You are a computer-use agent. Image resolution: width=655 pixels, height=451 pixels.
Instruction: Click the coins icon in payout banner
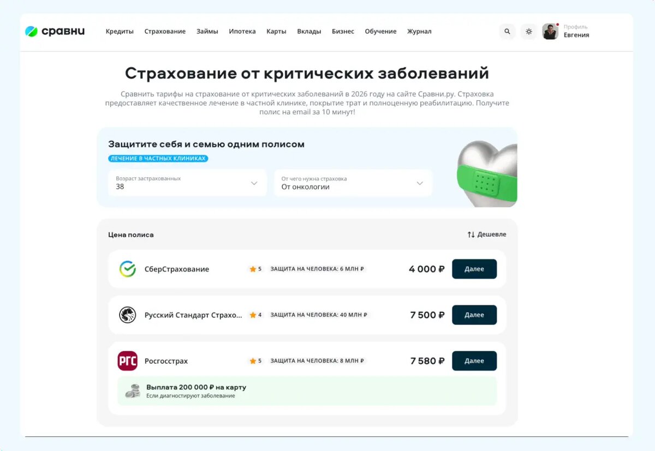(x=133, y=391)
